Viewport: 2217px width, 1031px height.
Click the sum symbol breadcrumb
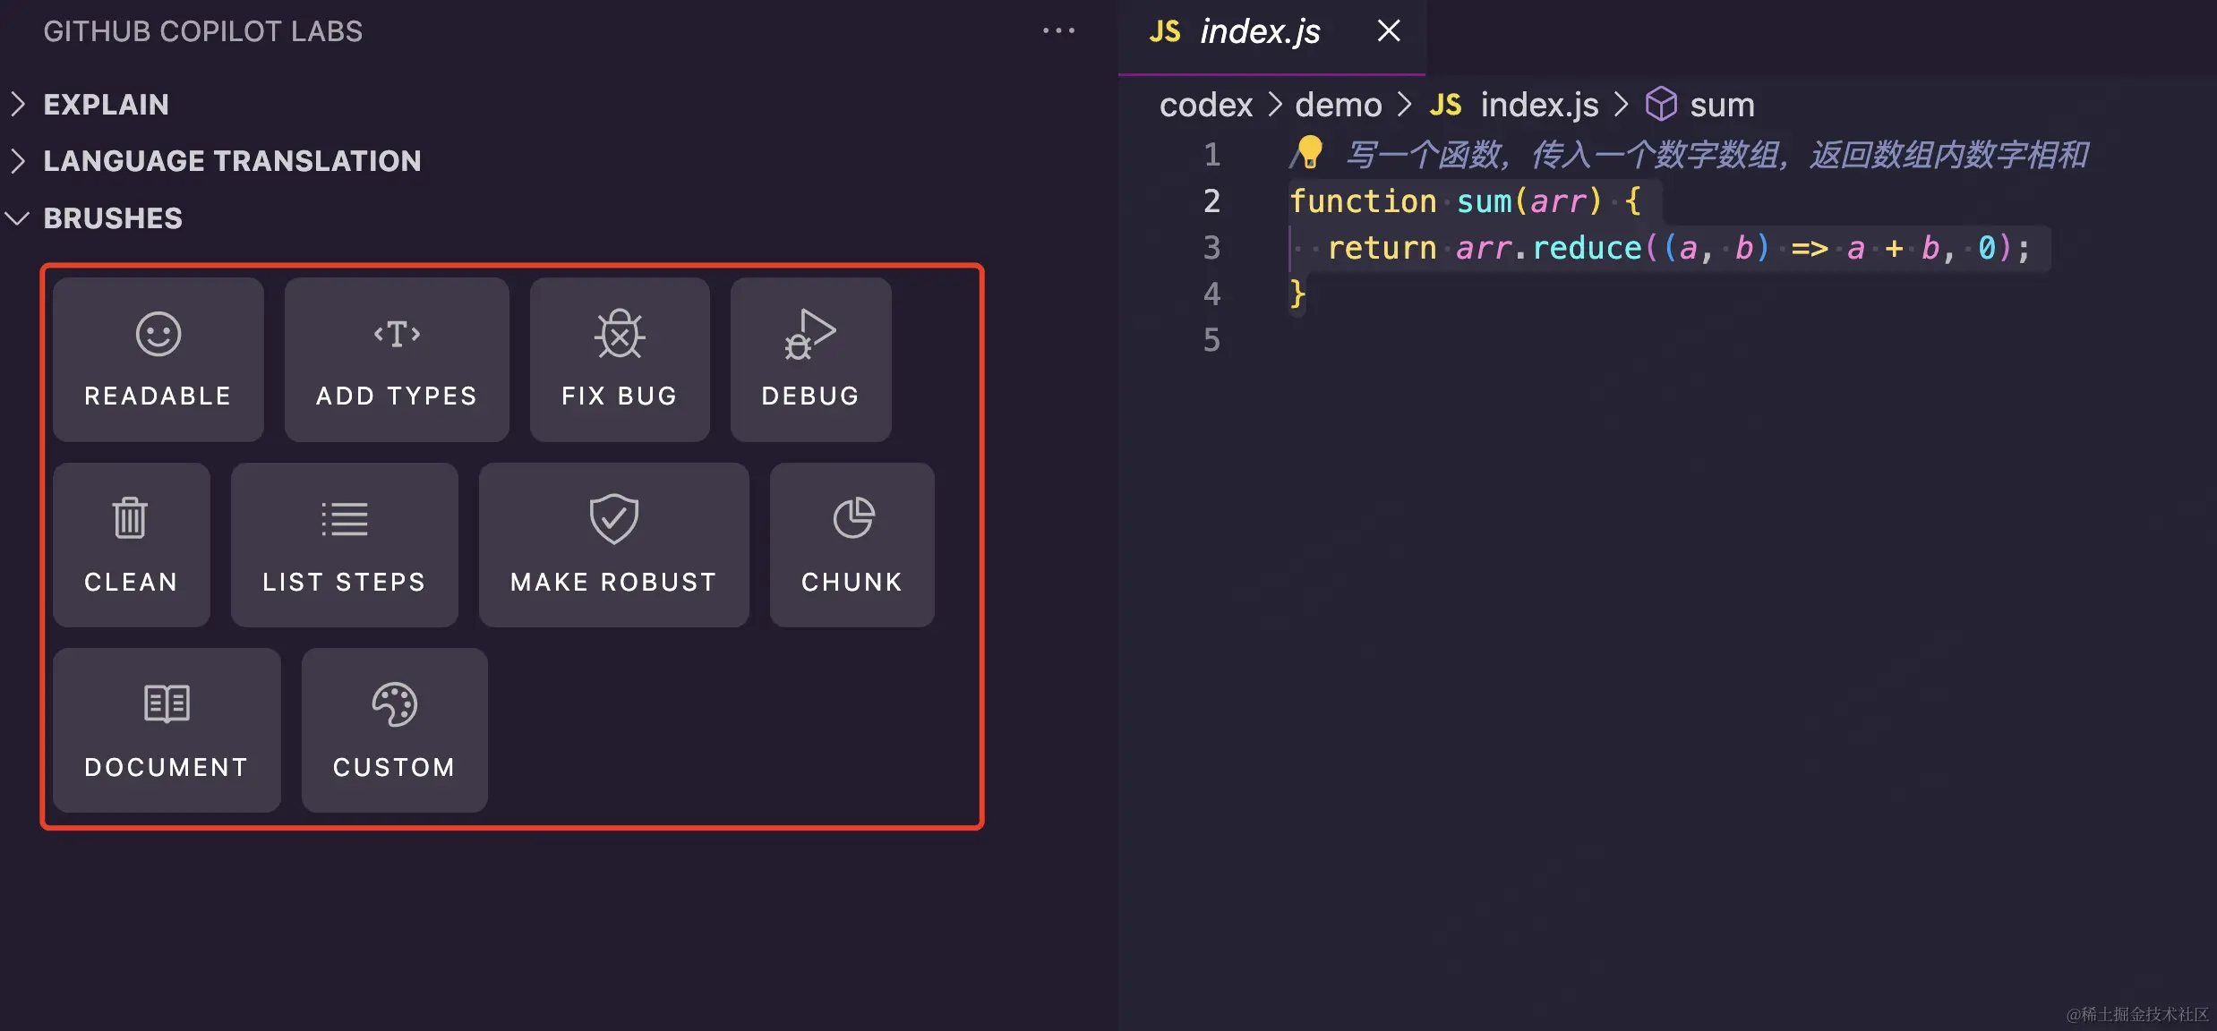[1721, 106]
